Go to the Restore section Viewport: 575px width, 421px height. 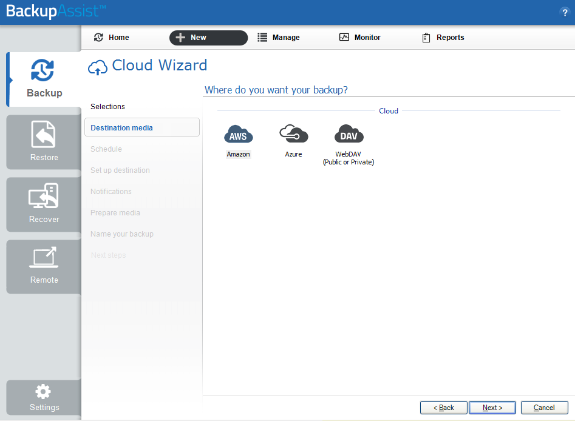coord(44,142)
